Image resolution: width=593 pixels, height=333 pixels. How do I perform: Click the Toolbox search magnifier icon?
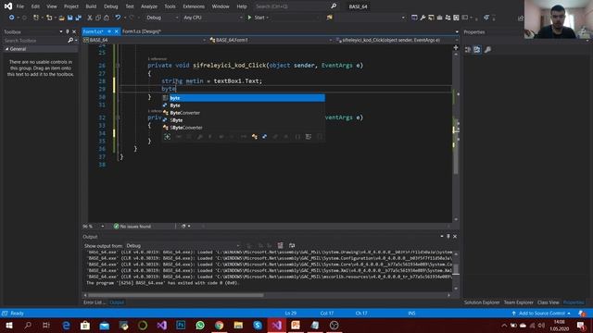pyautogui.click(x=70, y=41)
